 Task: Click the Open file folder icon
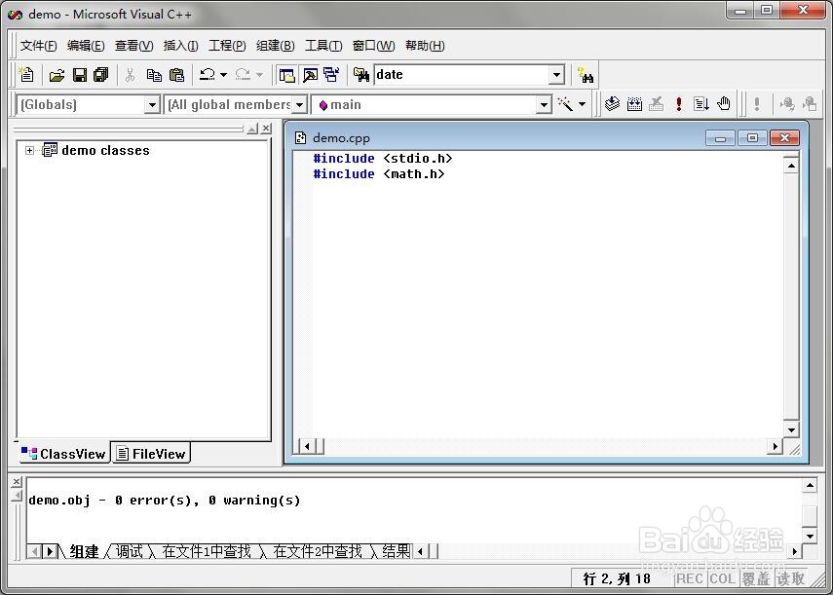[57, 75]
